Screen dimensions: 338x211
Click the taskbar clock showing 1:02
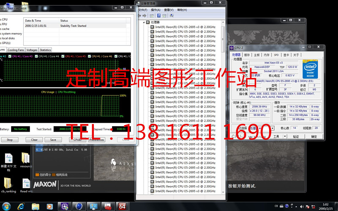tap(325, 206)
